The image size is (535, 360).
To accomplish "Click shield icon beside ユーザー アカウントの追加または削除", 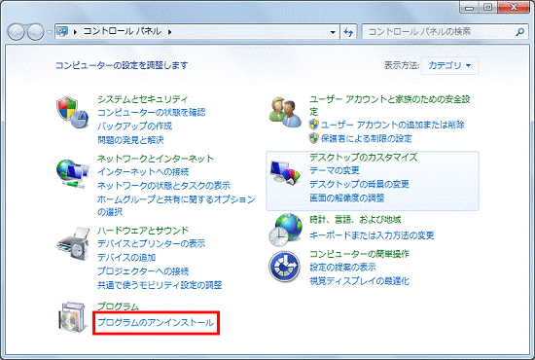I will tap(313, 125).
